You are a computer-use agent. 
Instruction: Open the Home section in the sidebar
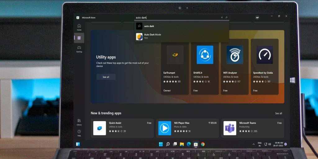pos(79,27)
